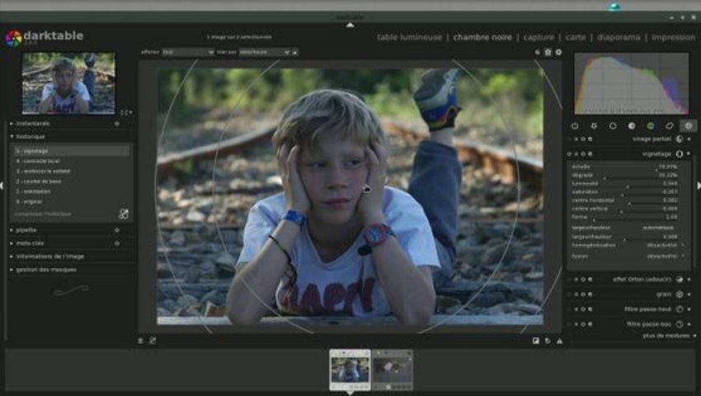Switch to diaporama view
The width and height of the screenshot is (701, 396).
coord(619,37)
